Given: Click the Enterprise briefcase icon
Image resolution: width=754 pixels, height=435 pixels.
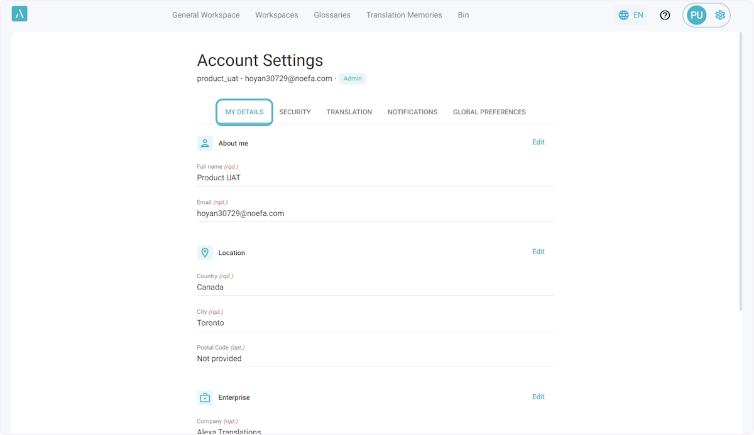Looking at the screenshot, I should [x=205, y=397].
